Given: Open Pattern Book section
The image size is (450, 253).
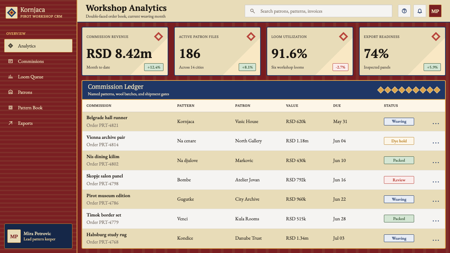Looking at the screenshot, I should tap(38, 108).
